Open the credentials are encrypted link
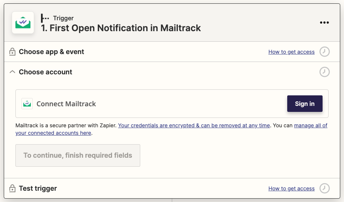This screenshot has width=344, height=202. [194, 125]
